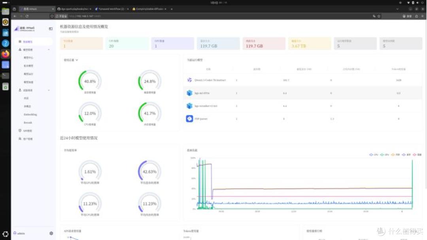Click the bge-m3 model cube icon
Screen dimensions: 427x240
point(189,93)
